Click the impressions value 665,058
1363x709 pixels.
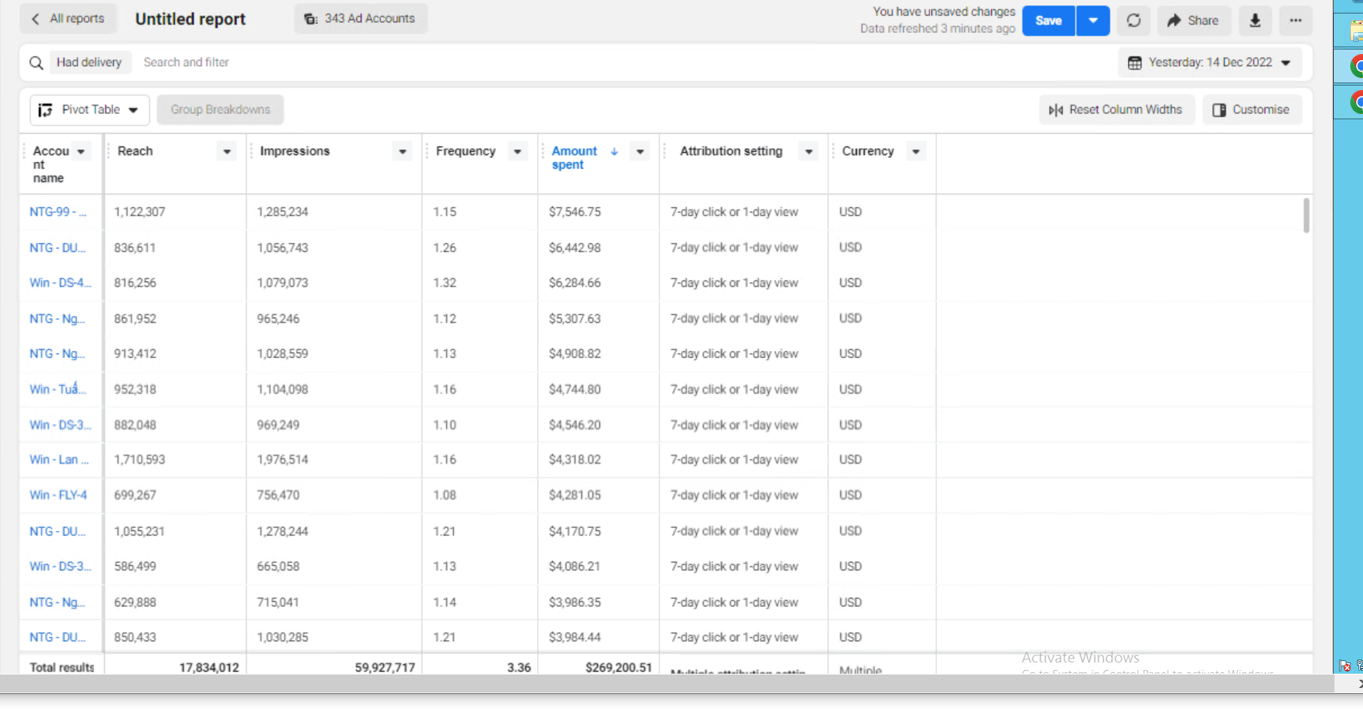(x=278, y=566)
